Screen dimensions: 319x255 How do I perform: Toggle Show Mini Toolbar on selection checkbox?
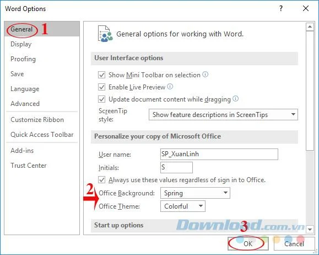pos(101,75)
